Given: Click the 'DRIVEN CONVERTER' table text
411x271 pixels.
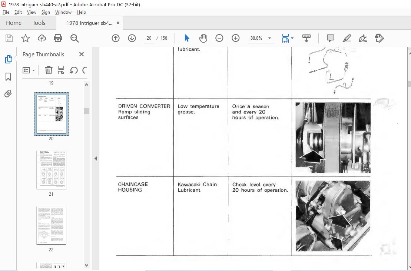Looking at the screenshot, I should (144, 106).
